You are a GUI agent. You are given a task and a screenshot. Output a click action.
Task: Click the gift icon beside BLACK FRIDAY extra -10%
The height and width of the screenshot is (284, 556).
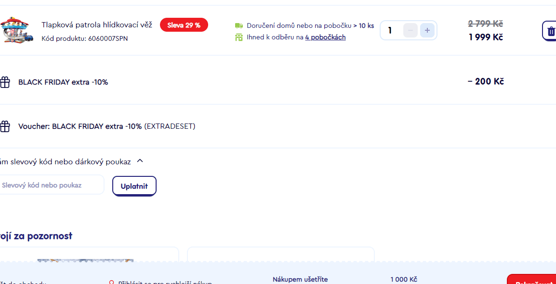click(x=4, y=82)
